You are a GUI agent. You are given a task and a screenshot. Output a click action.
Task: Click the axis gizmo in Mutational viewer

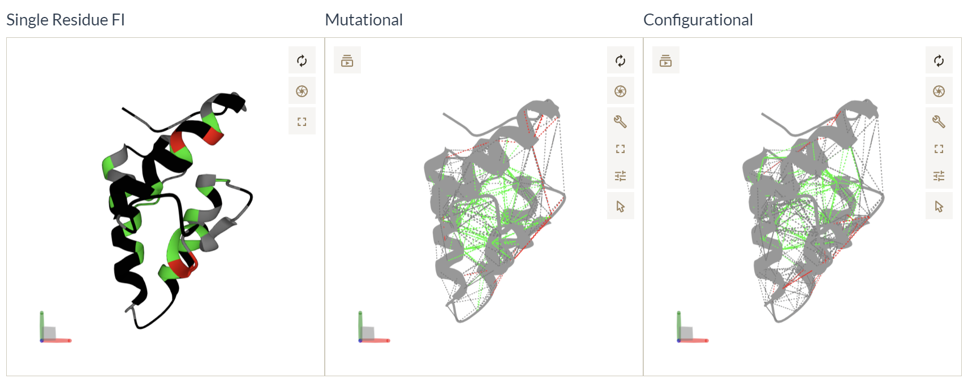point(370,331)
